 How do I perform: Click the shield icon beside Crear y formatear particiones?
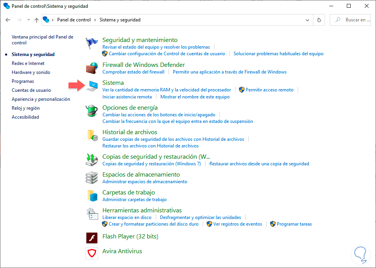105,224
